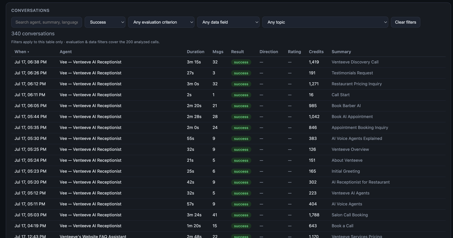453x238 pixels.
Task: Open the Book Barber AI conversation
Action: point(228,106)
